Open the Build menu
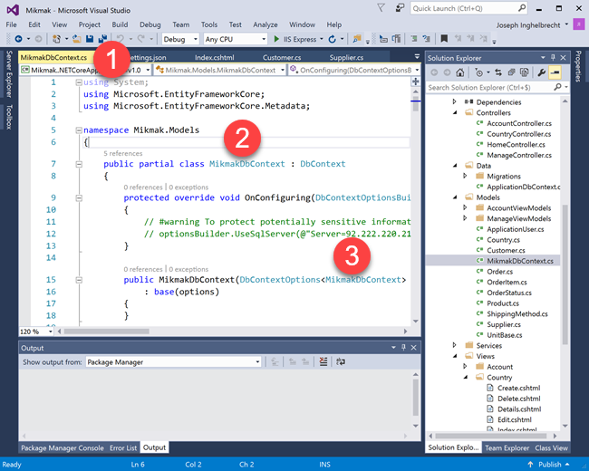The width and height of the screenshot is (589, 471). 120,24
